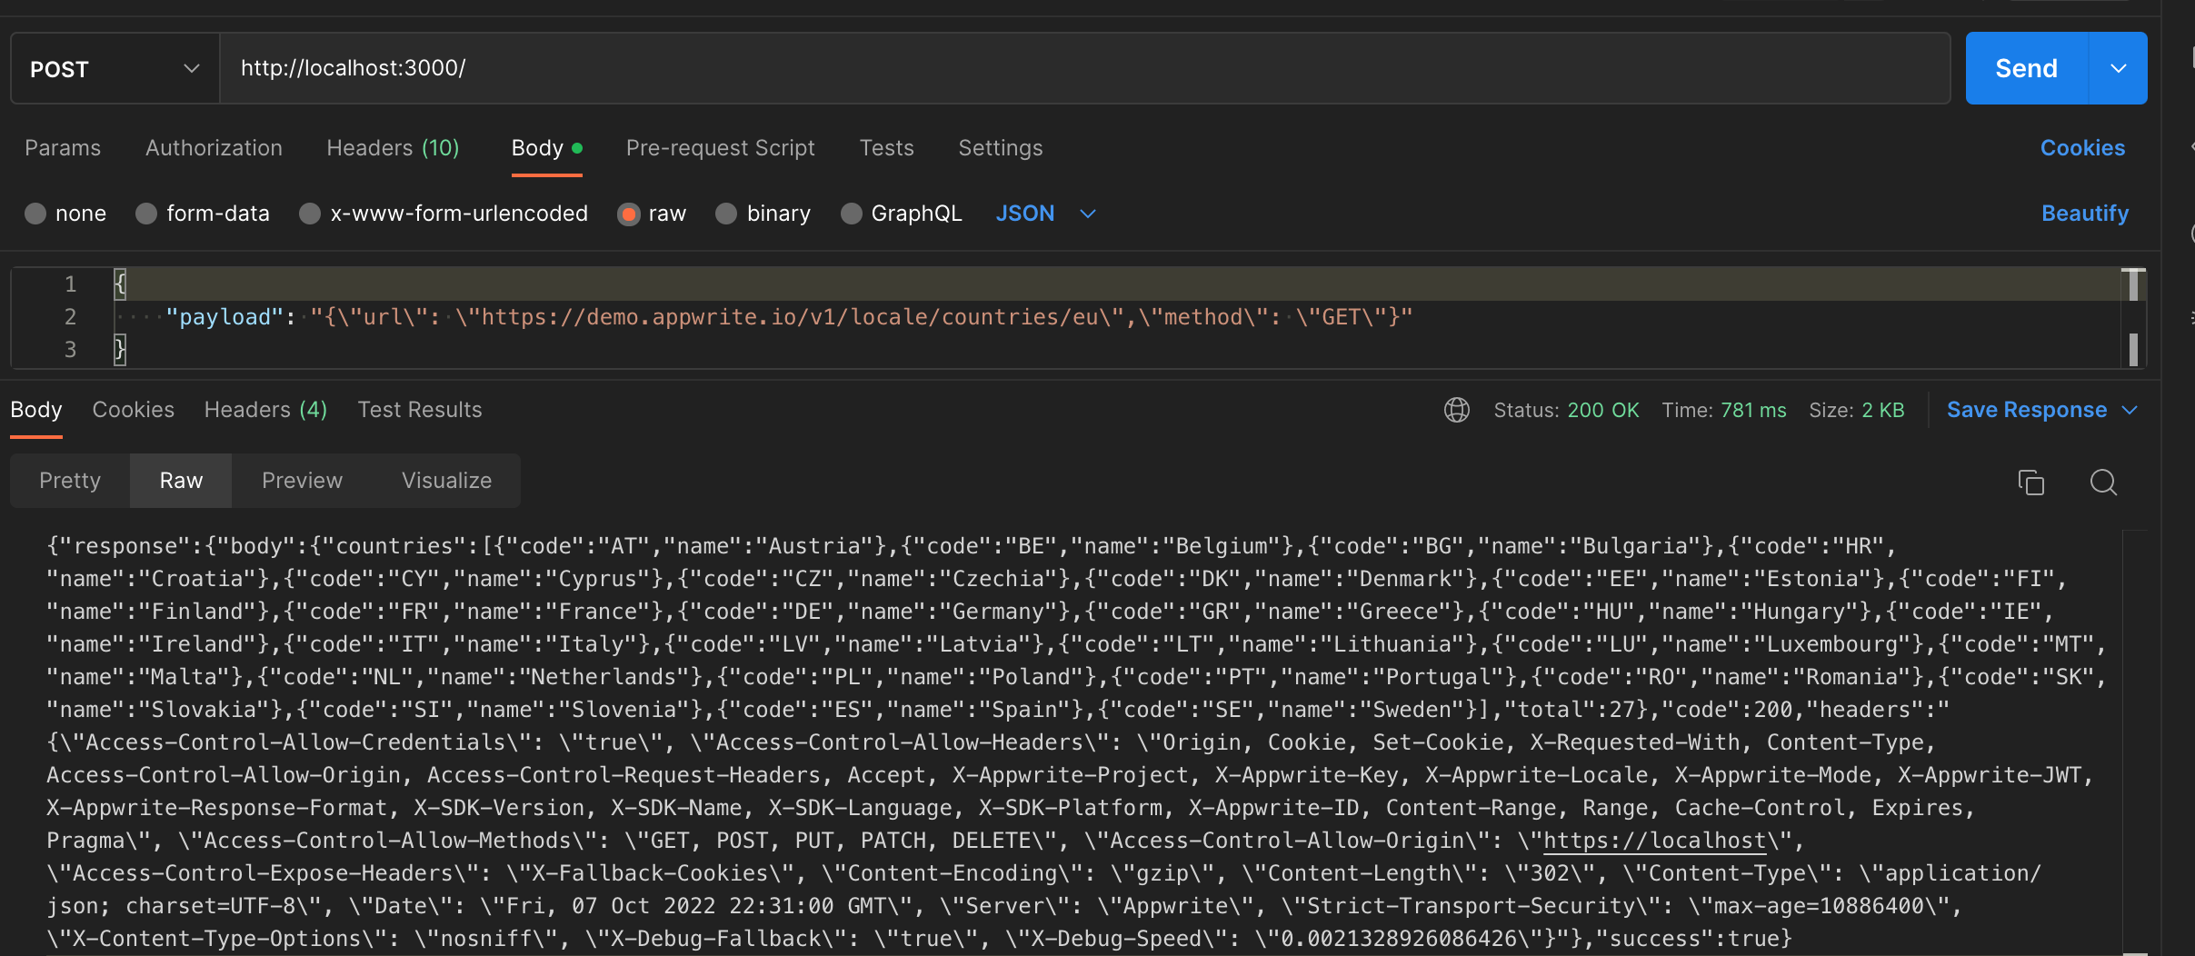Open the Cookies link
Image resolution: width=2195 pixels, height=956 pixels.
[x=2082, y=148]
